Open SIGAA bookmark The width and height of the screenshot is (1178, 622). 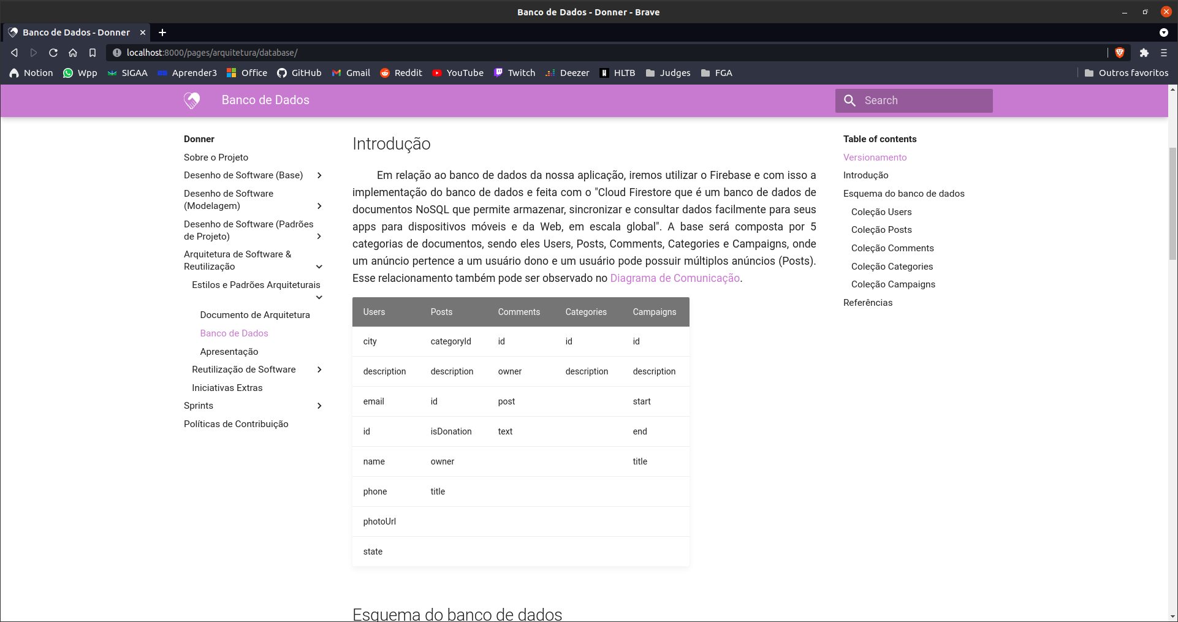[127, 73]
